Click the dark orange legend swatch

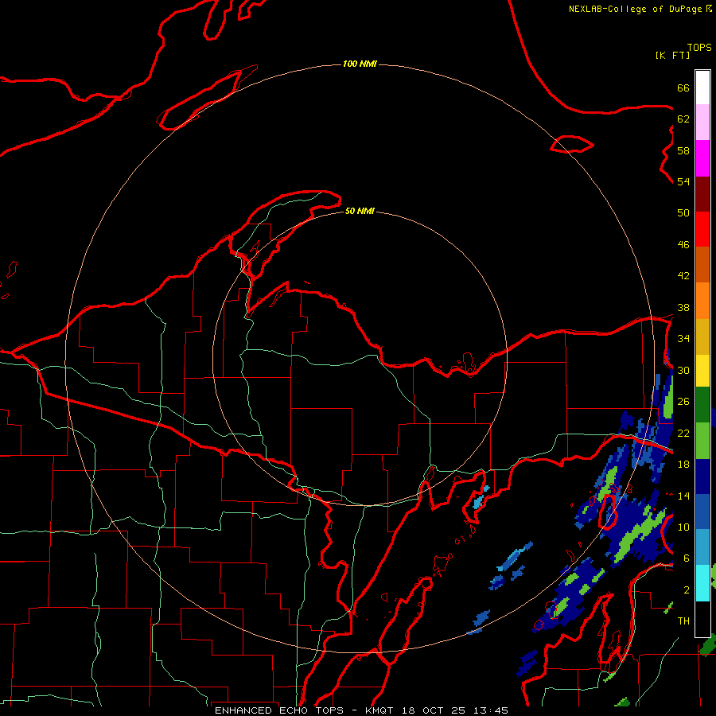click(702, 264)
